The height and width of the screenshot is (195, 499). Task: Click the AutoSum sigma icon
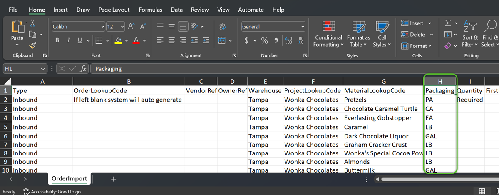point(448,23)
